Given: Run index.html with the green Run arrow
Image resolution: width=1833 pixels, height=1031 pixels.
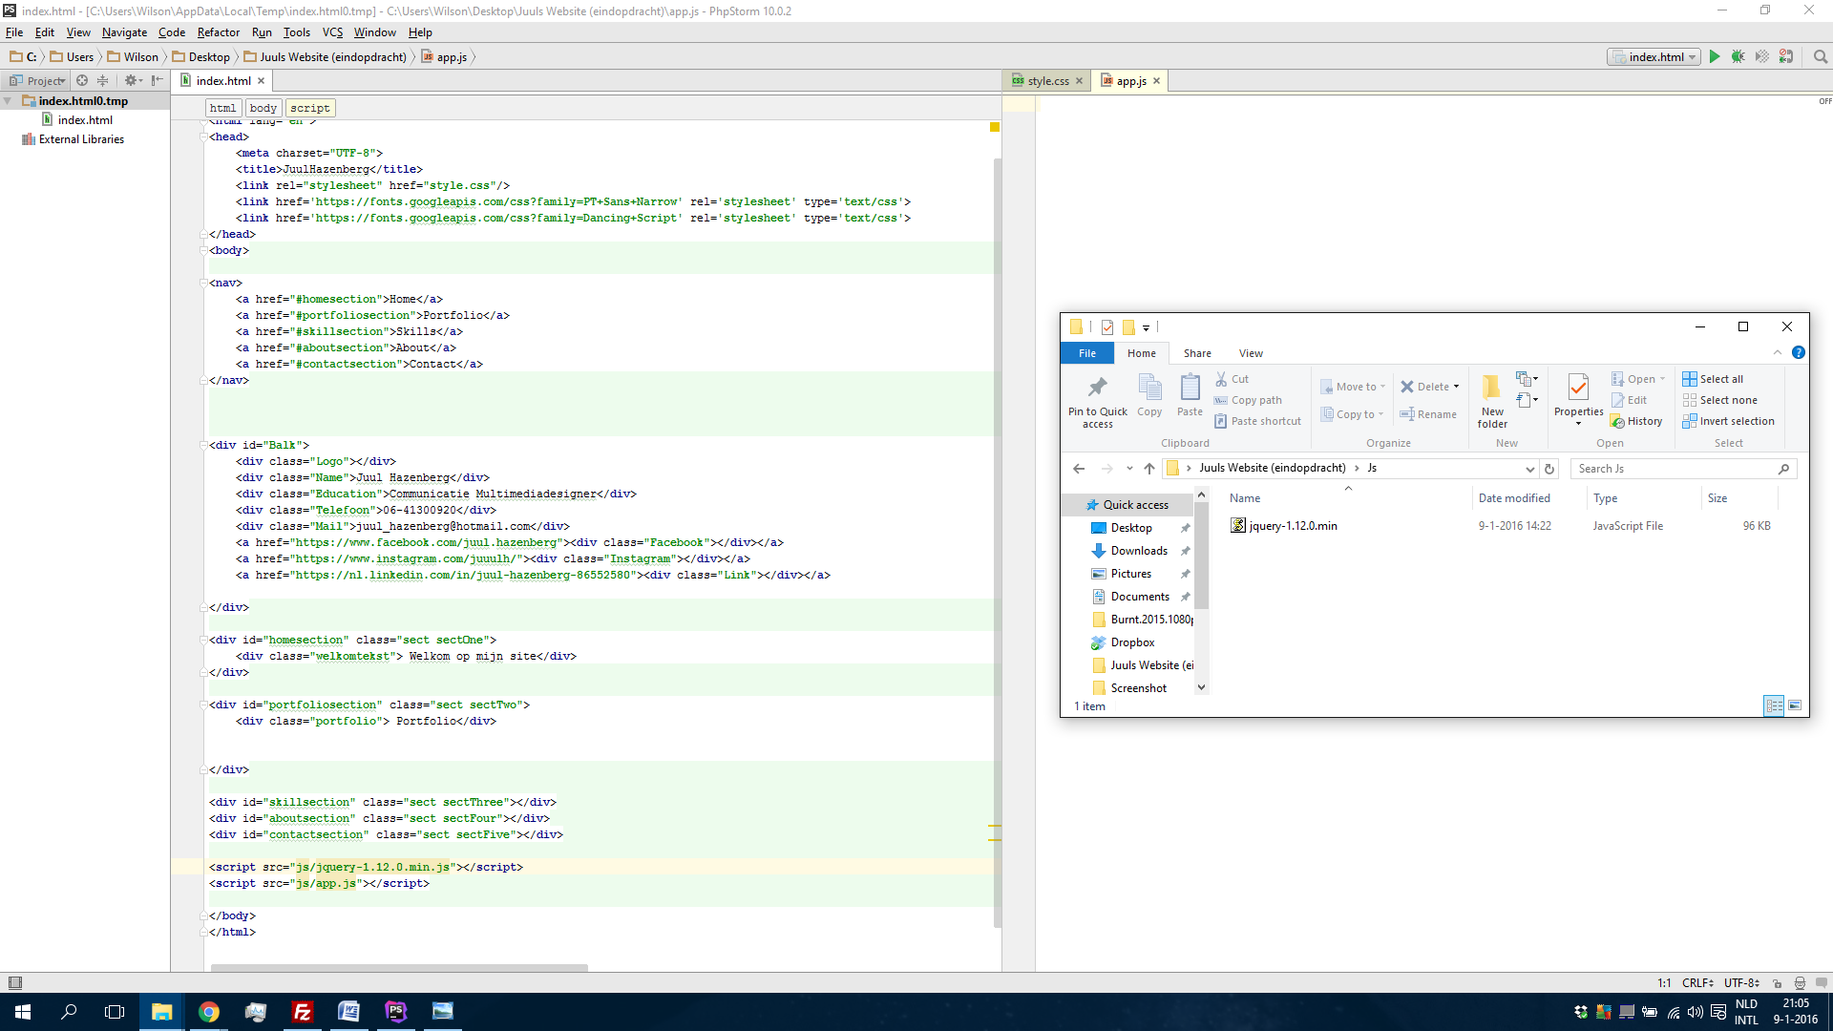Looking at the screenshot, I should click(1715, 57).
